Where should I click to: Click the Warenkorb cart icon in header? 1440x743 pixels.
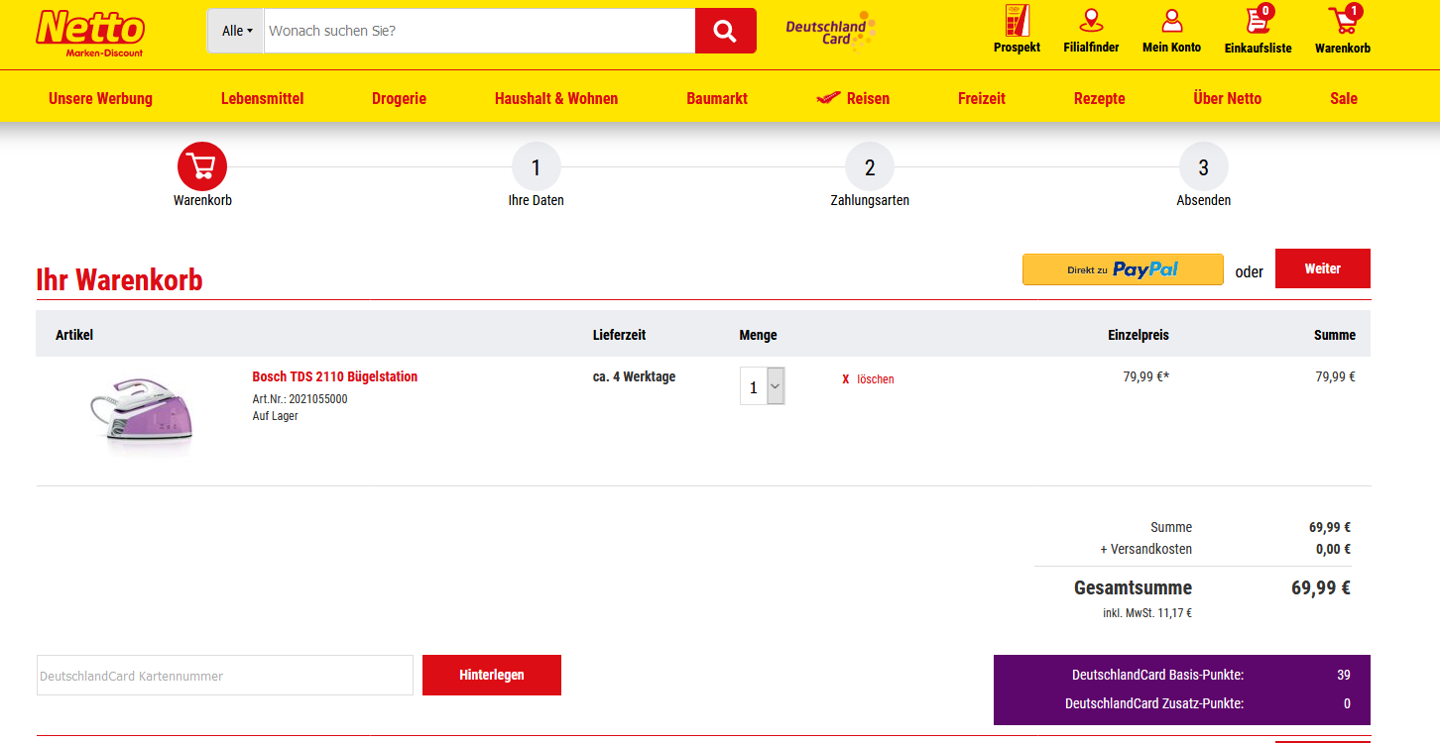click(x=1343, y=22)
